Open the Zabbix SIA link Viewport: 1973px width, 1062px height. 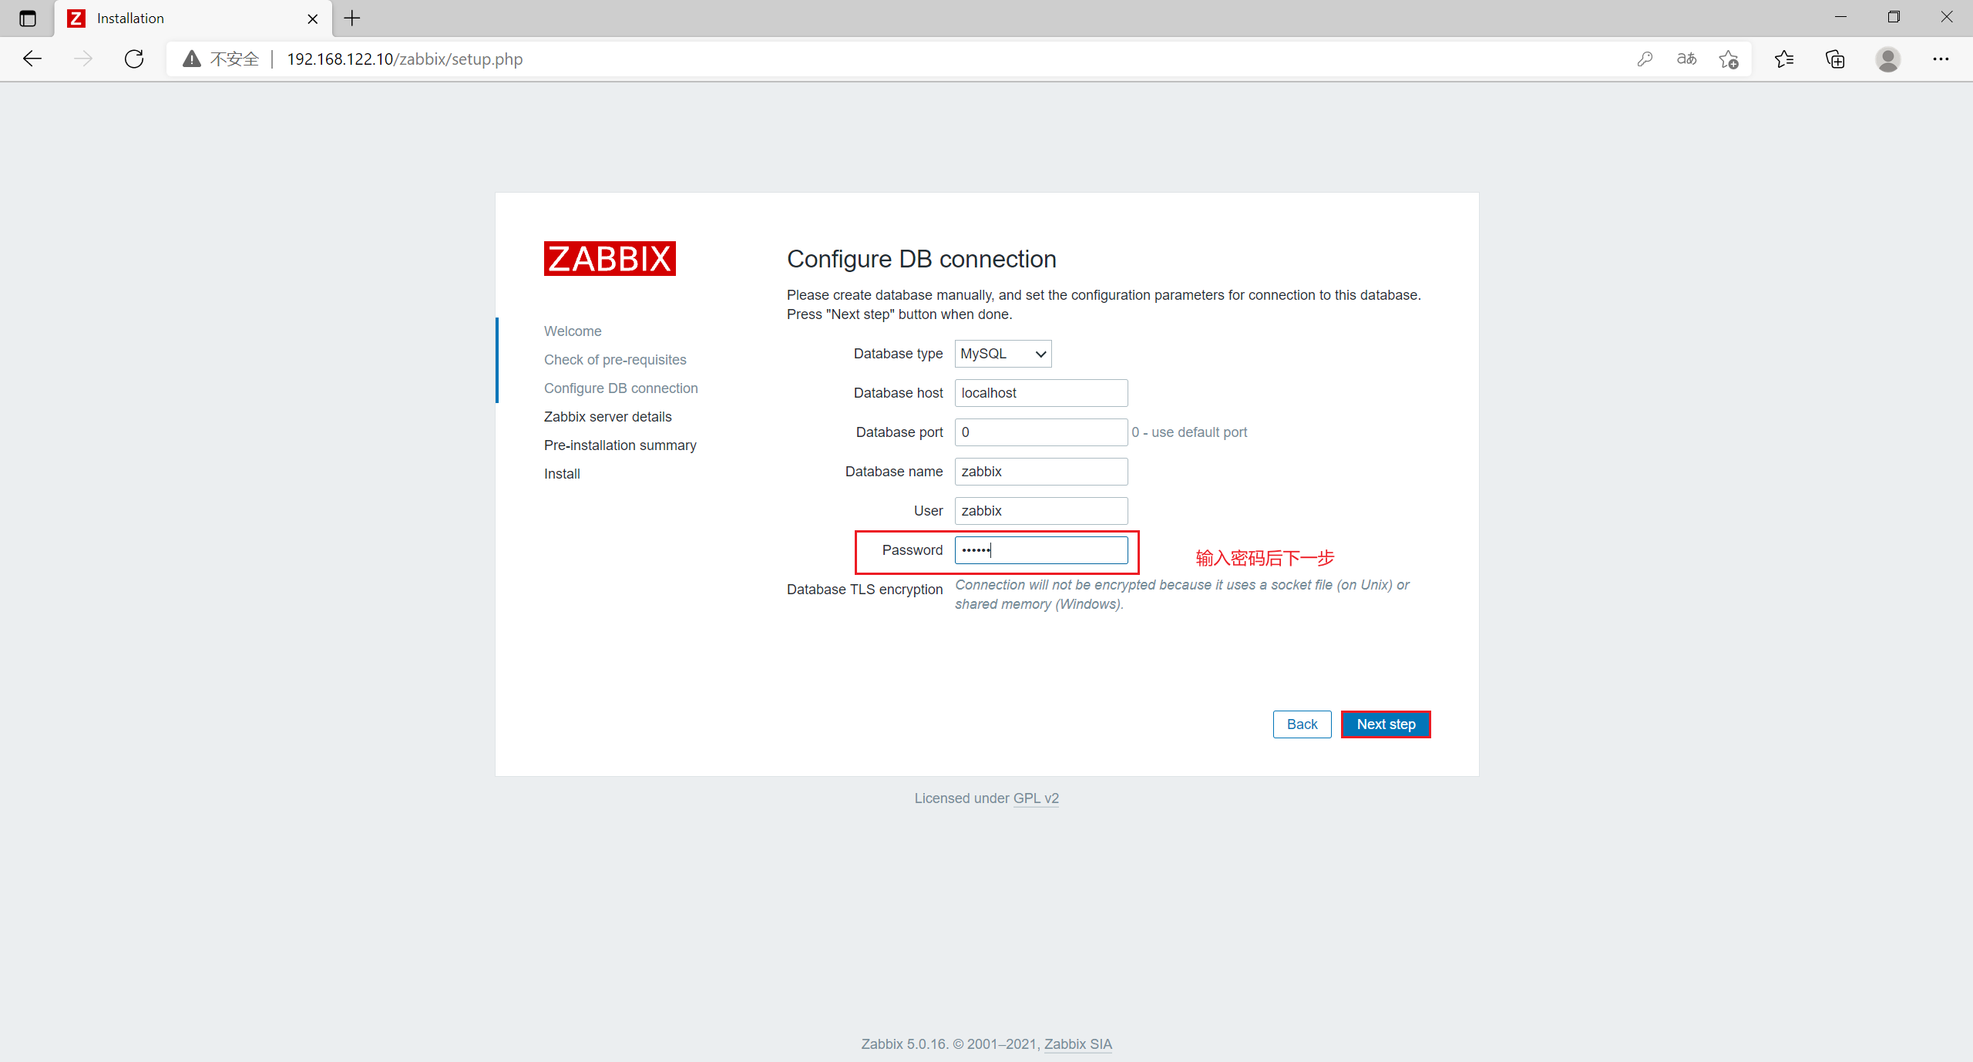pyautogui.click(x=1078, y=1044)
